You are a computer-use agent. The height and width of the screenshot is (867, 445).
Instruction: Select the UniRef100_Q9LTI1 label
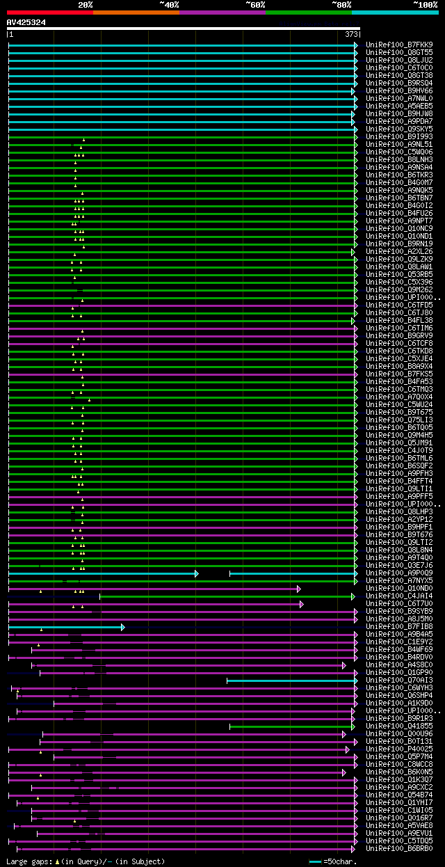(399, 489)
